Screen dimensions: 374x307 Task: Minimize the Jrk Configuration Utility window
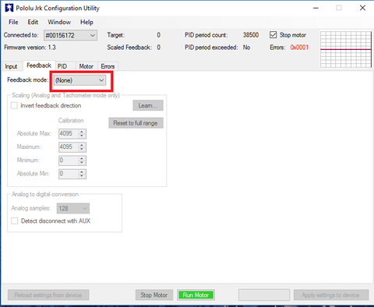(316, 8)
